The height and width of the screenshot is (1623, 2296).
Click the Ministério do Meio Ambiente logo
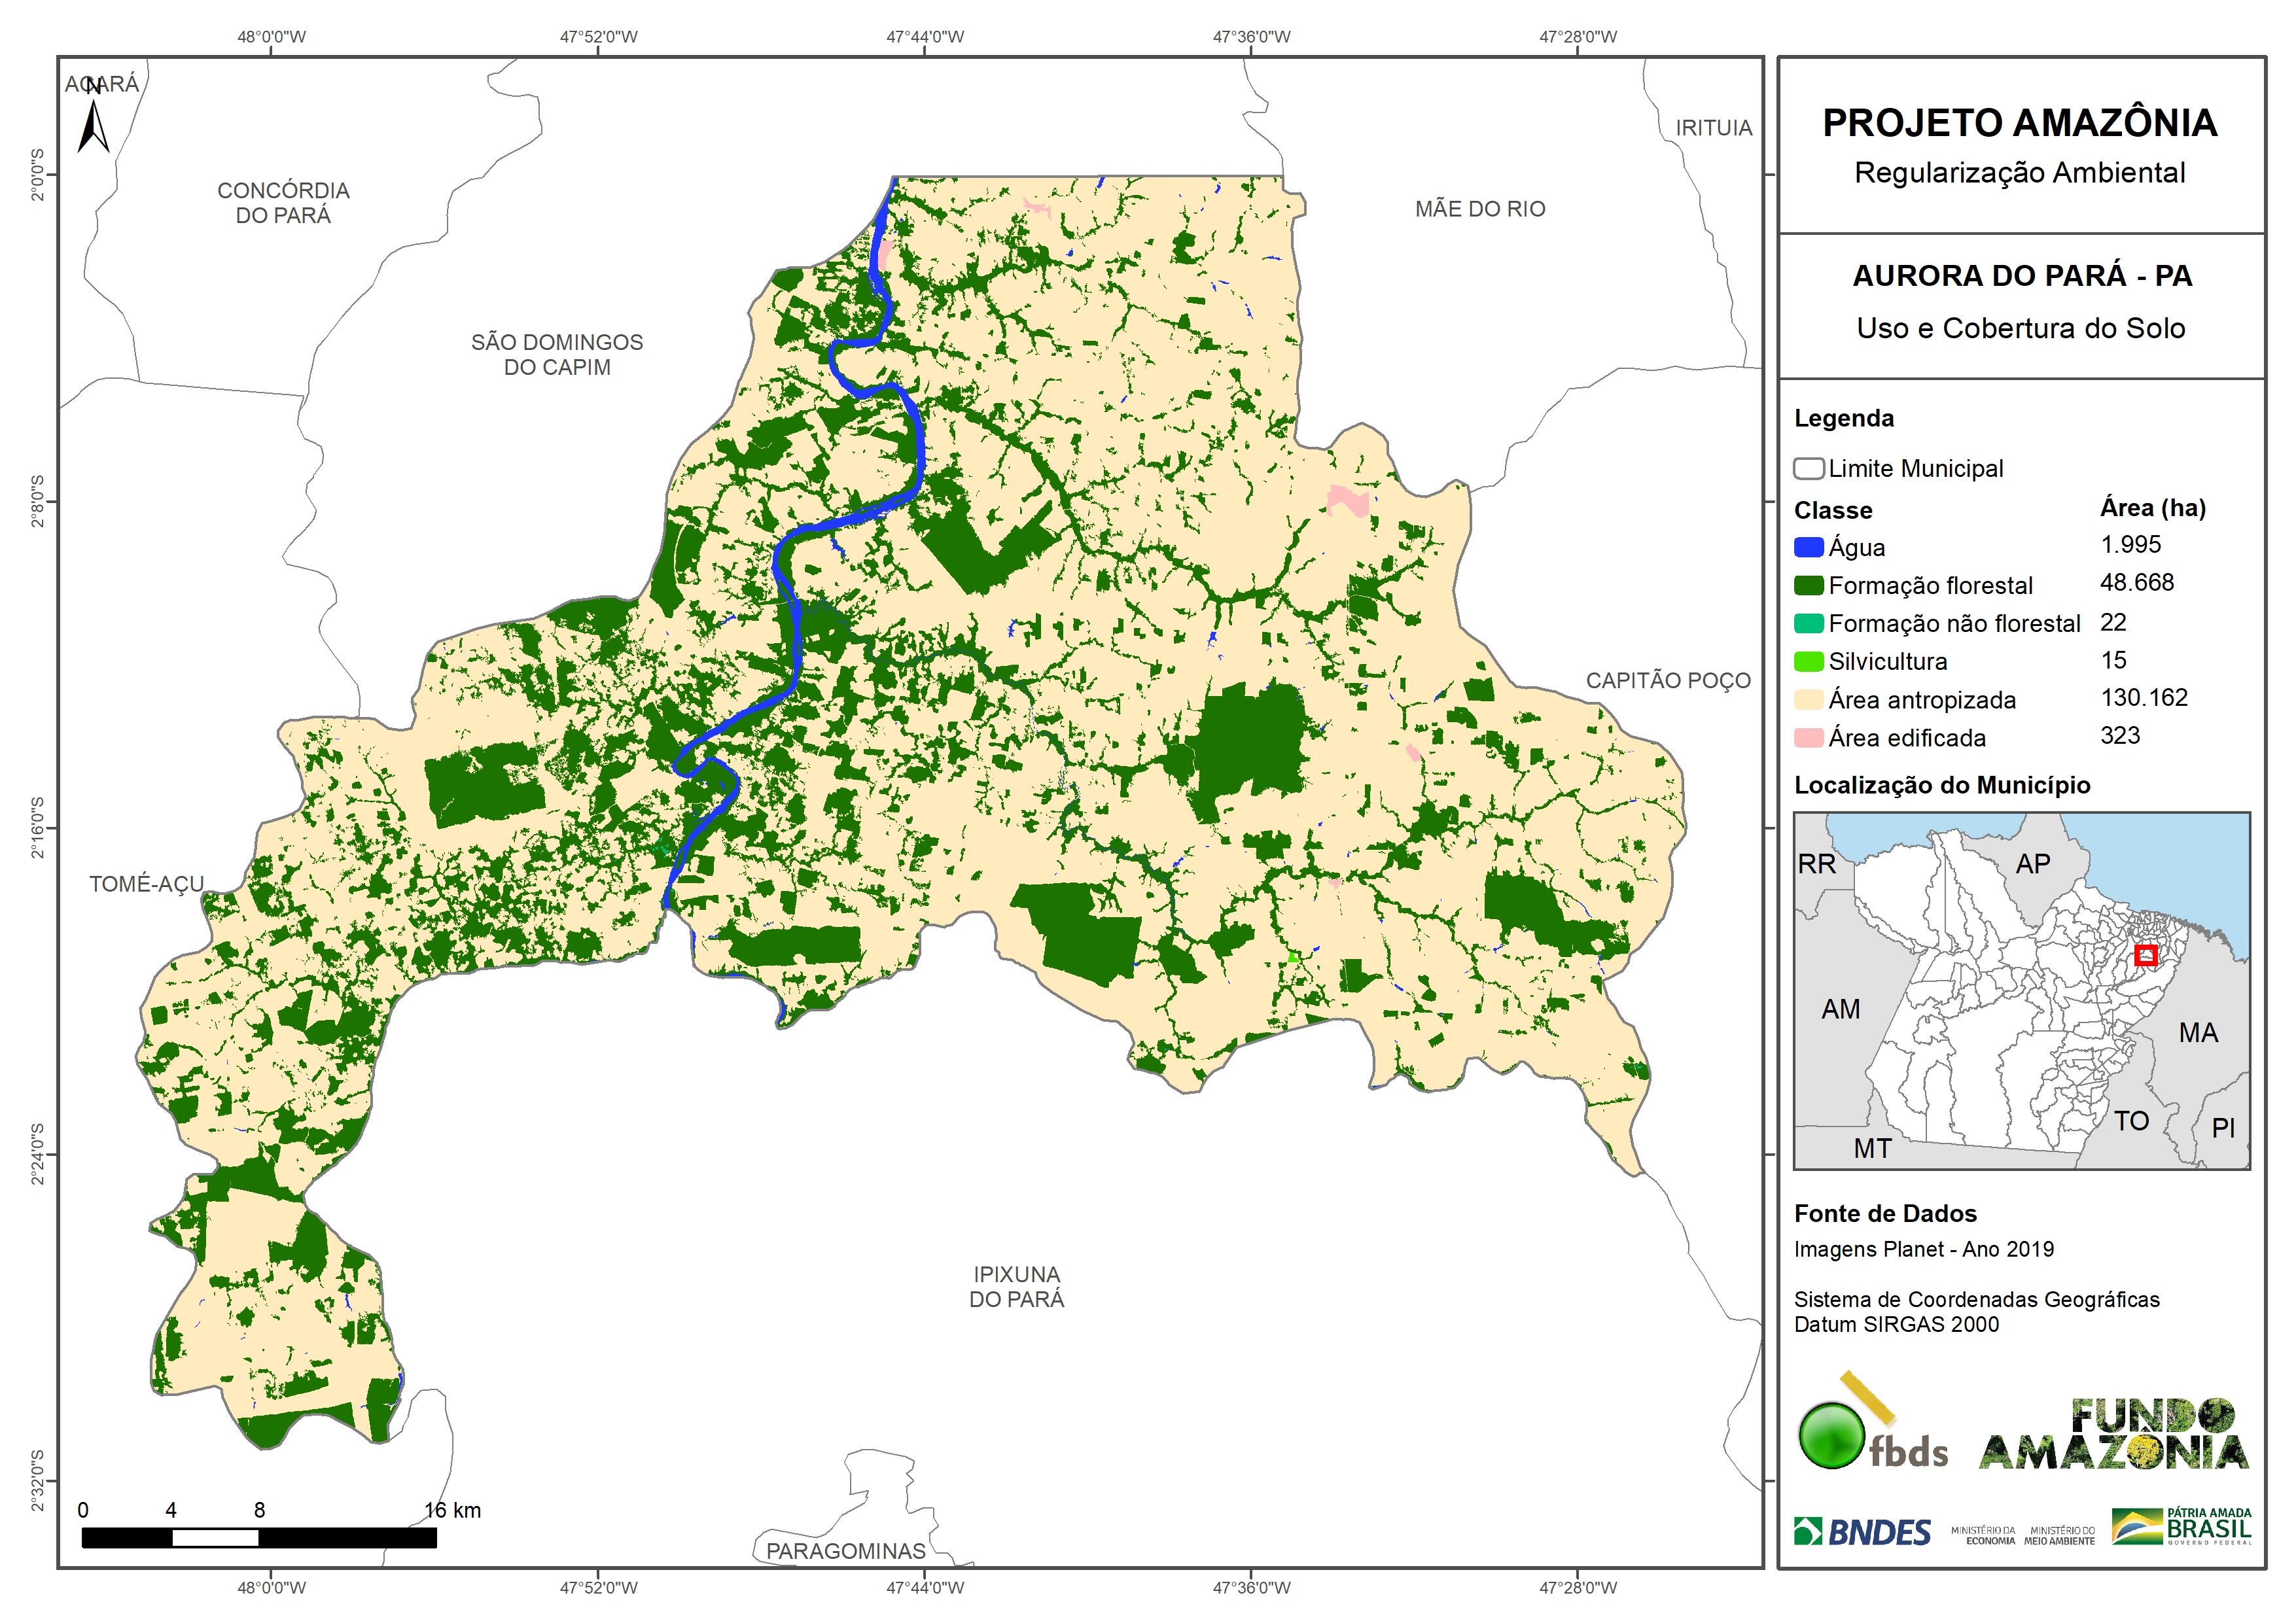2059,1535
